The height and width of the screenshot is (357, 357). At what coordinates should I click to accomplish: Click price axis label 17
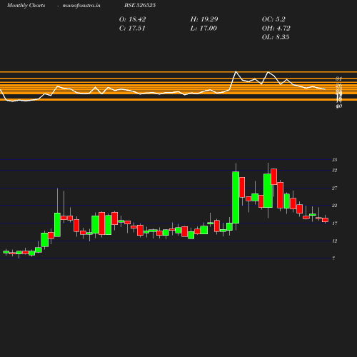pos(334,223)
